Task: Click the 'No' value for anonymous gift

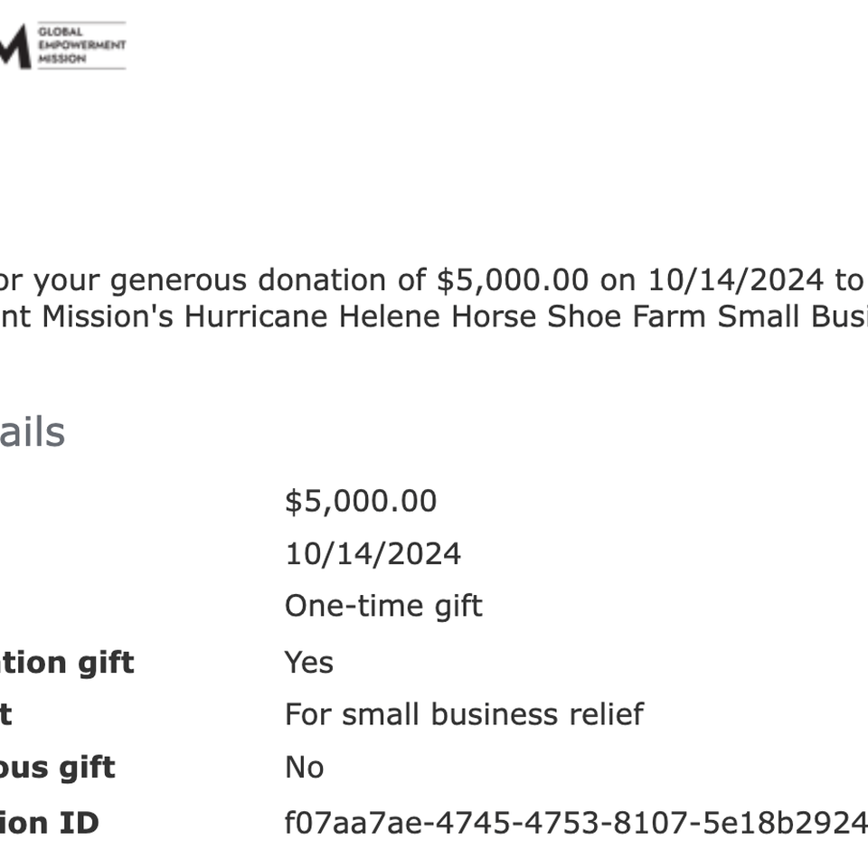Action: point(304,768)
